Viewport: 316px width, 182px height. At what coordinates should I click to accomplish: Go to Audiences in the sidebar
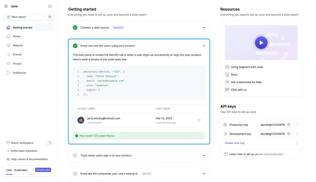pyautogui.click(x=19, y=73)
